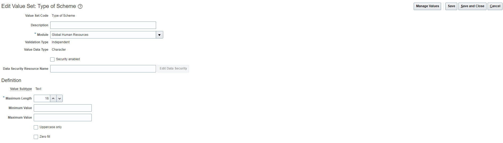This screenshot has width=503, height=143.
Task: Click into the Maximum Value field
Action: click(x=63, y=118)
